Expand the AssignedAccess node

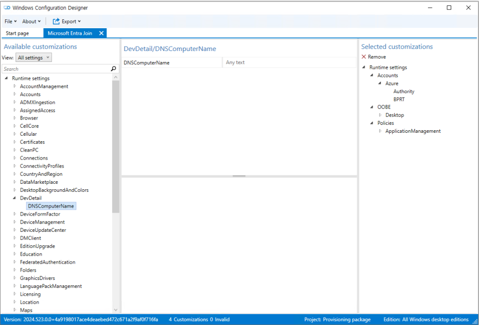(15, 110)
